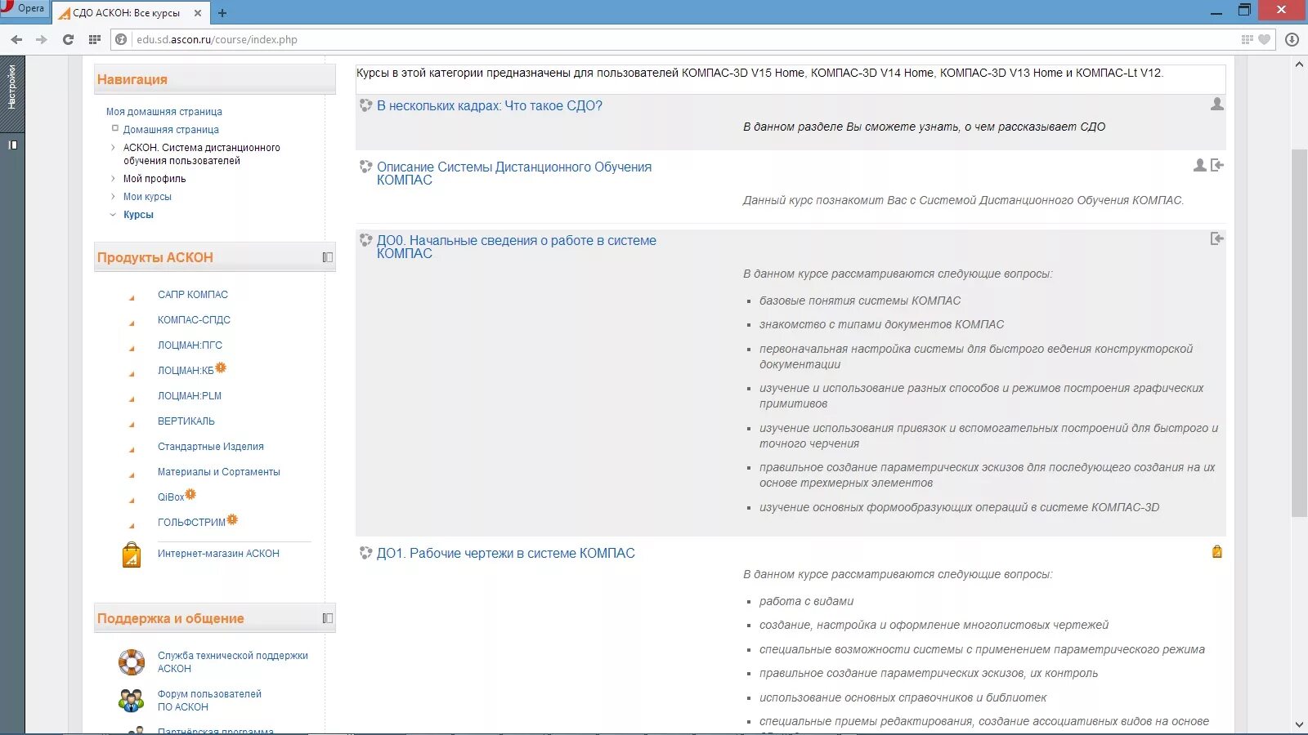This screenshot has height=735, width=1308.
Task: Open ДО0. Начальные сведения о работе course
Action: (517, 247)
